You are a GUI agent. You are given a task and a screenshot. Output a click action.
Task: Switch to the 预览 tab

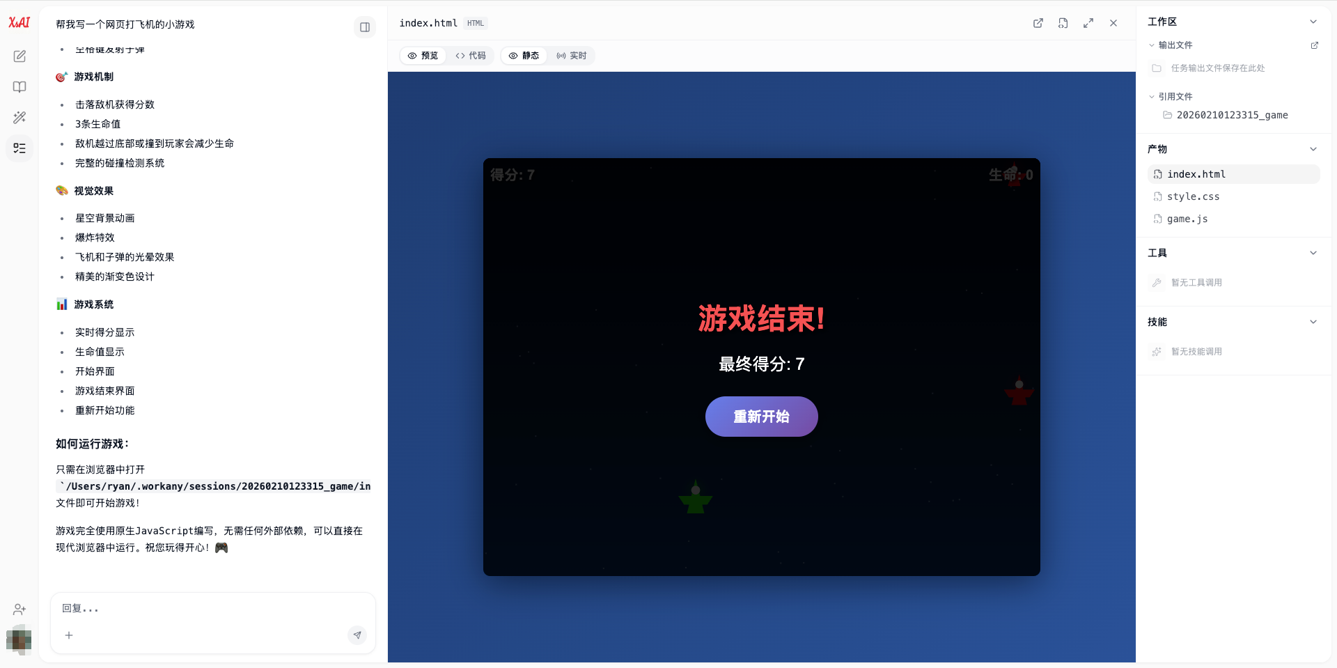[x=423, y=56]
